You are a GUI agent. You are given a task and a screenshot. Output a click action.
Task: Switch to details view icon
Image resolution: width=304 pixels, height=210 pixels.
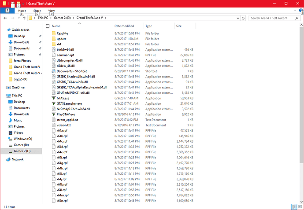(x=294, y=206)
